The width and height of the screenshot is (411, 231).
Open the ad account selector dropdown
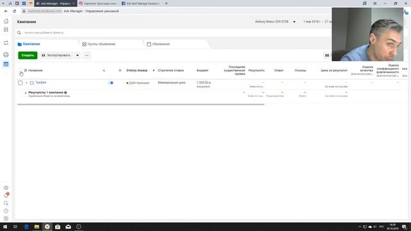click(275, 22)
